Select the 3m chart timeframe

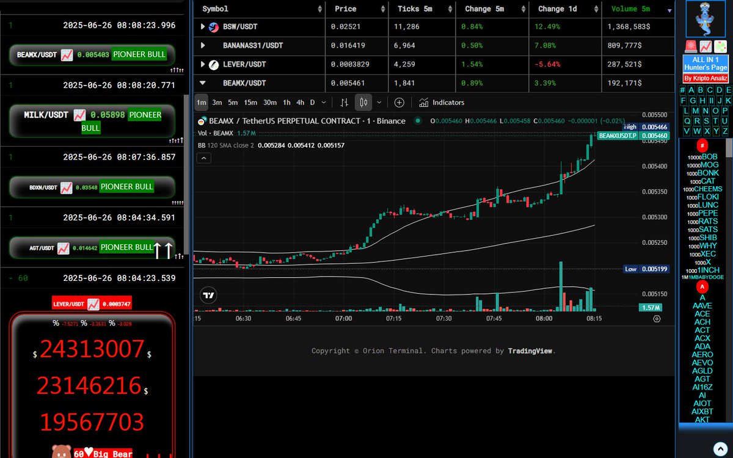pos(217,103)
